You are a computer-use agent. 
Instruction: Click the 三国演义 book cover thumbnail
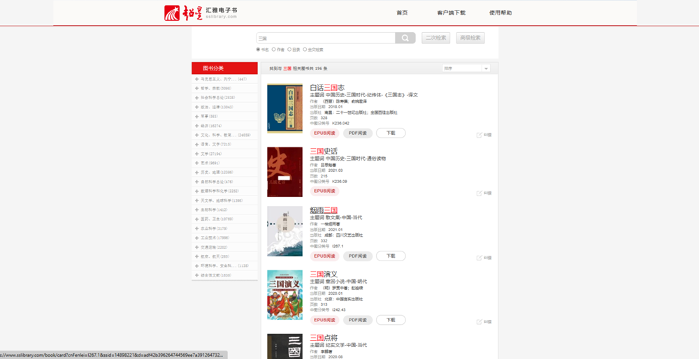pyautogui.click(x=285, y=295)
